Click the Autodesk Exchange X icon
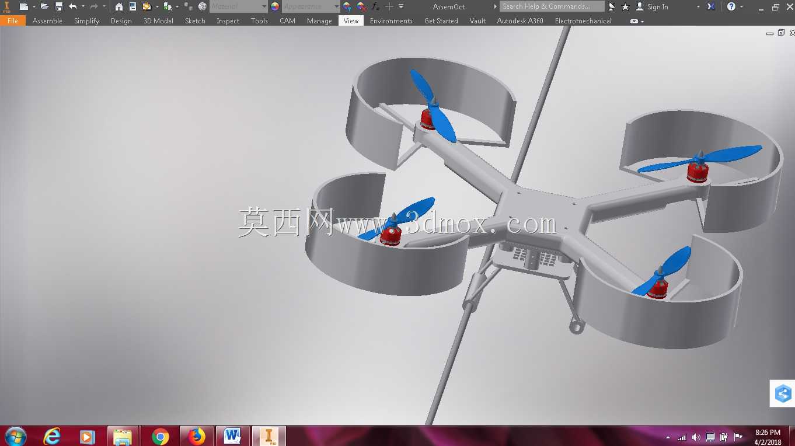This screenshot has height=446, width=795. [711, 6]
